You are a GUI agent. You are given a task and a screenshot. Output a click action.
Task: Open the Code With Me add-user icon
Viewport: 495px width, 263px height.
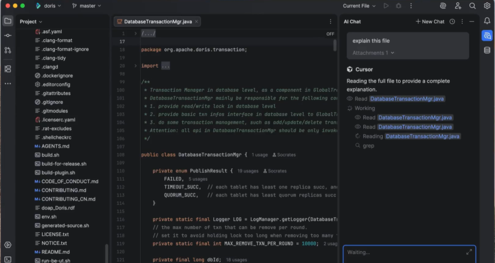[x=458, y=5]
